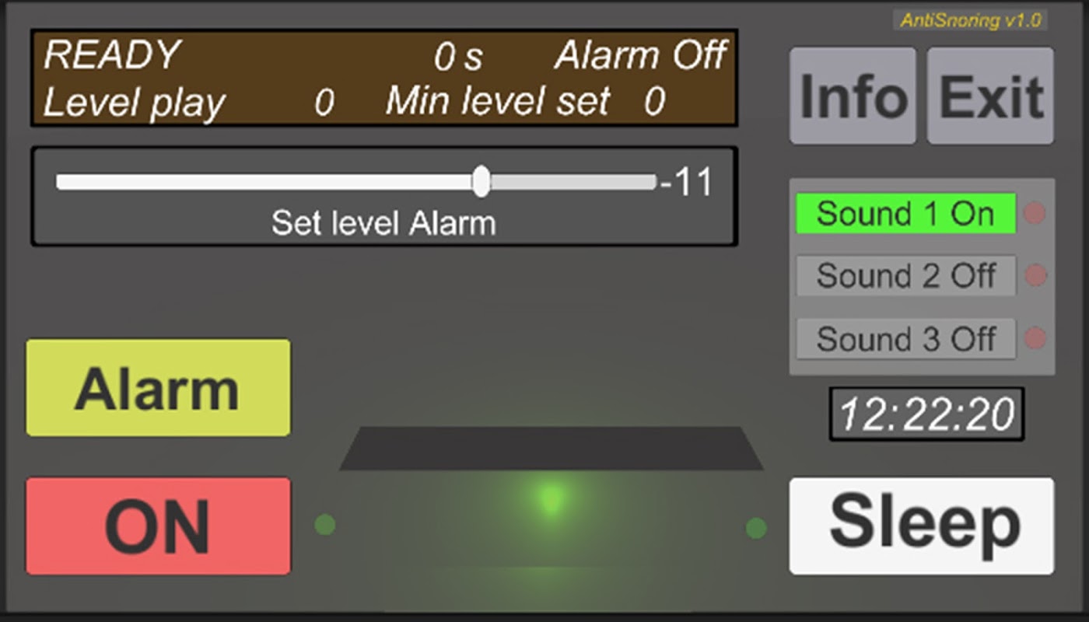Click the alarm level slider handle
The height and width of the screenshot is (622, 1089).
click(481, 181)
